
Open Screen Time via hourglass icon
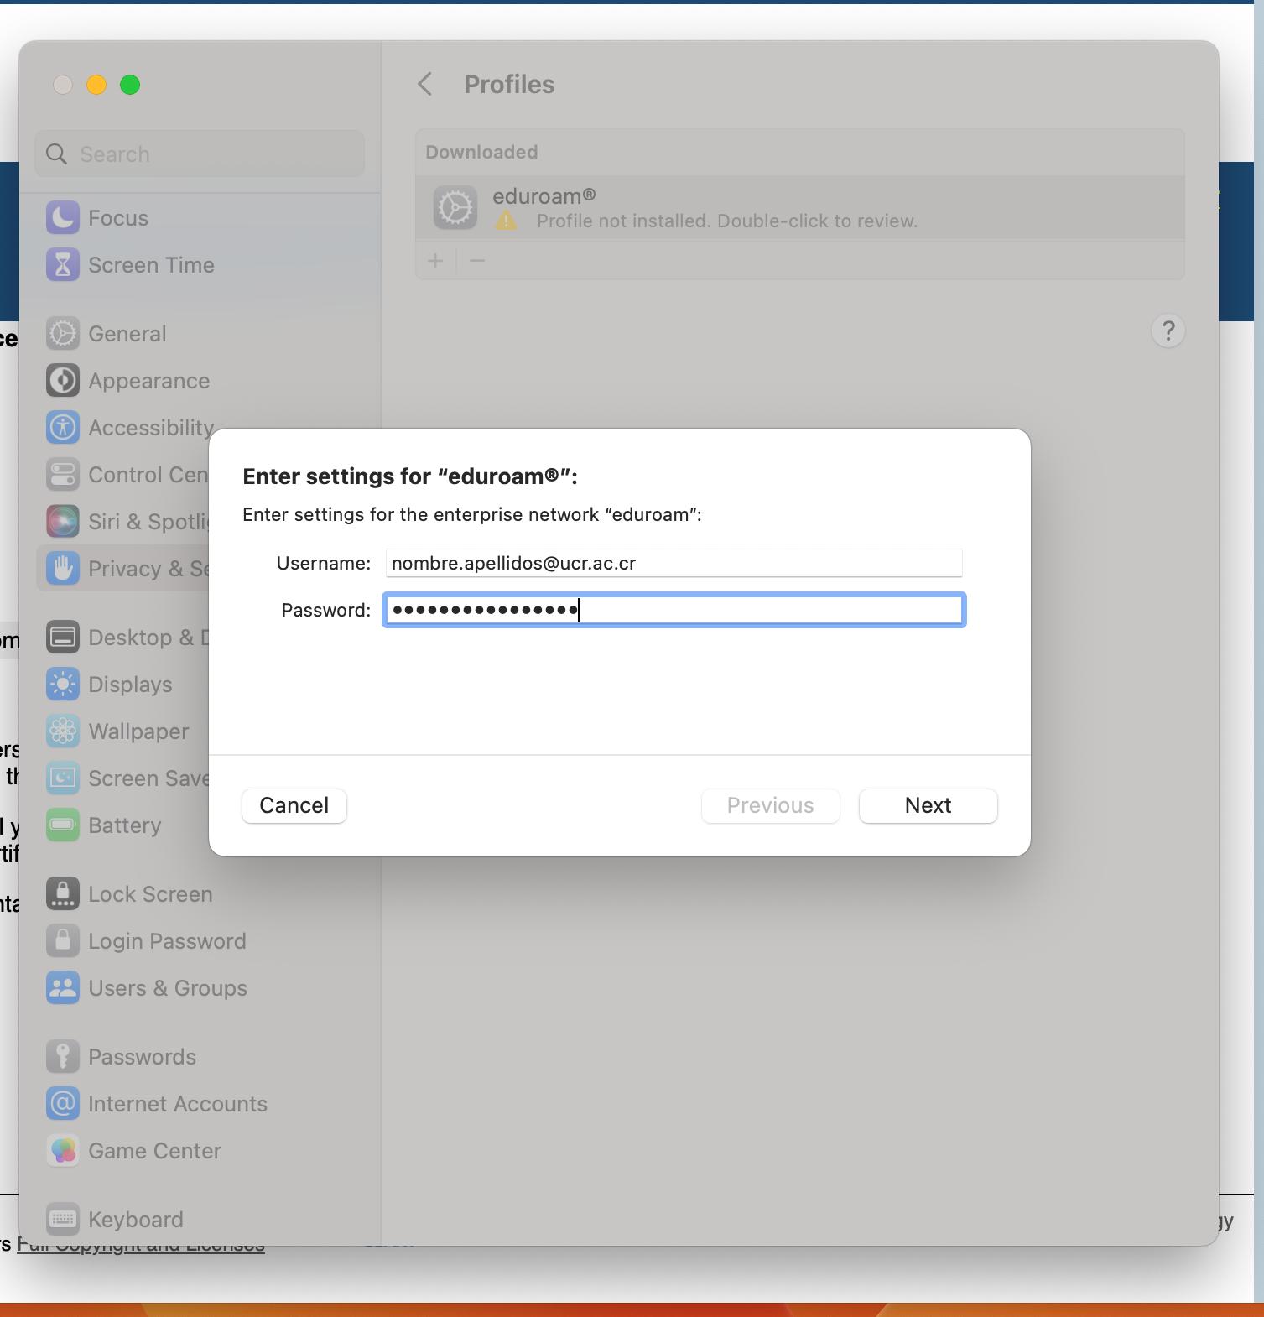(x=63, y=265)
